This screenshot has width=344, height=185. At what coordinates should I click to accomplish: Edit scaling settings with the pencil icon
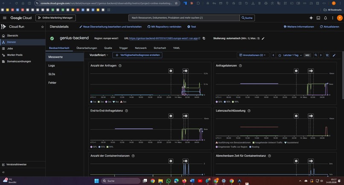tap(263, 38)
